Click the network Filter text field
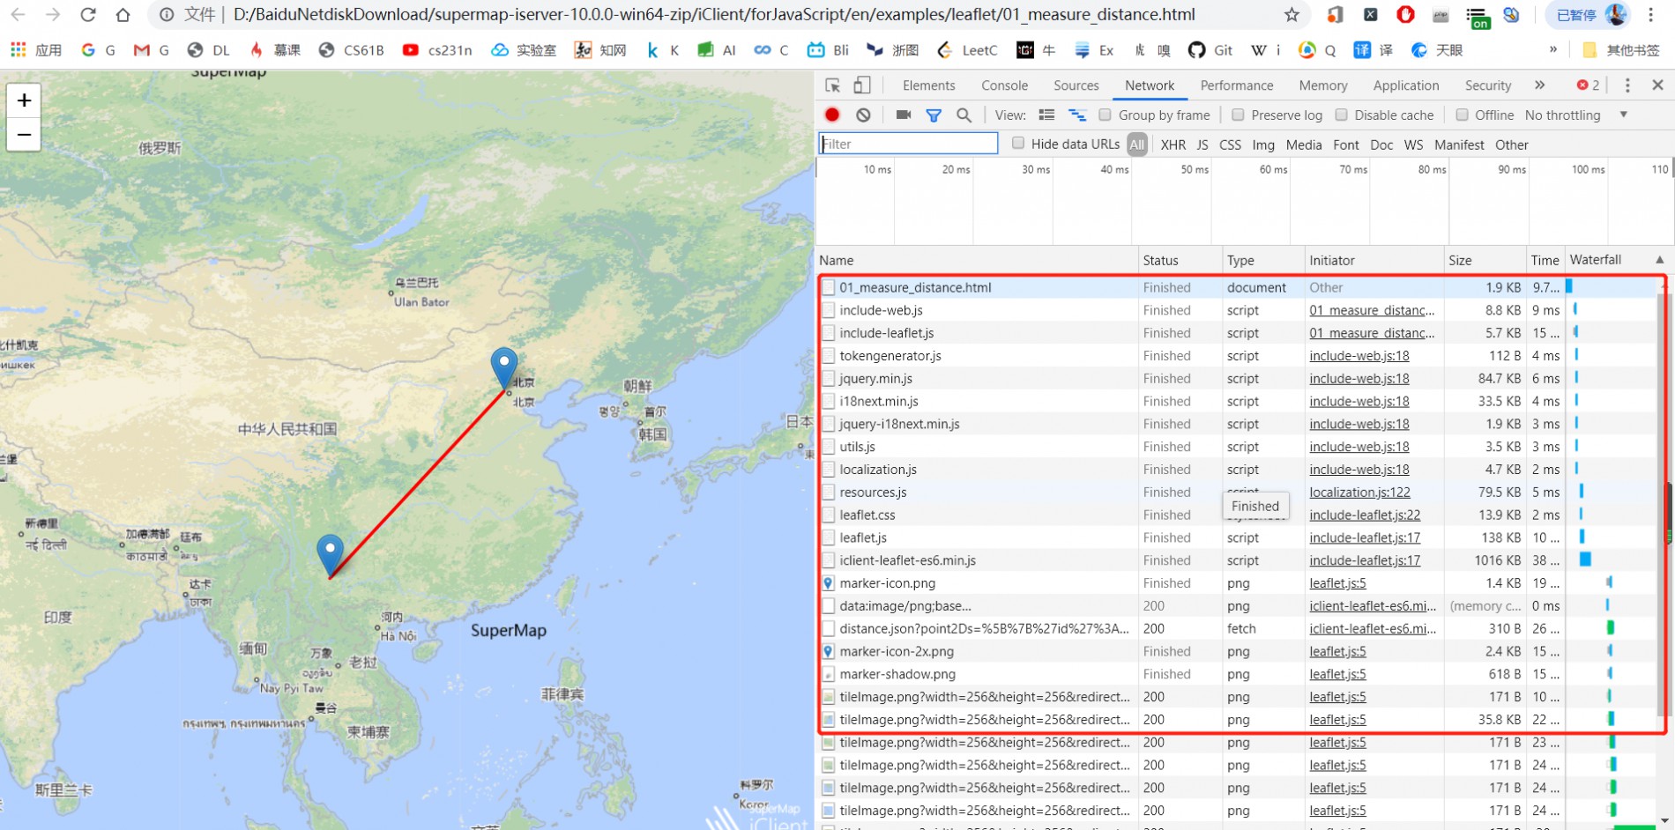The width and height of the screenshot is (1675, 830). pos(908,144)
